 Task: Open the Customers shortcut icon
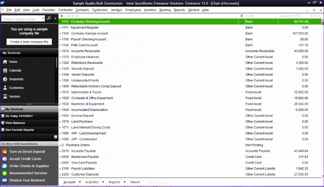pyautogui.click(x=5, y=88)
